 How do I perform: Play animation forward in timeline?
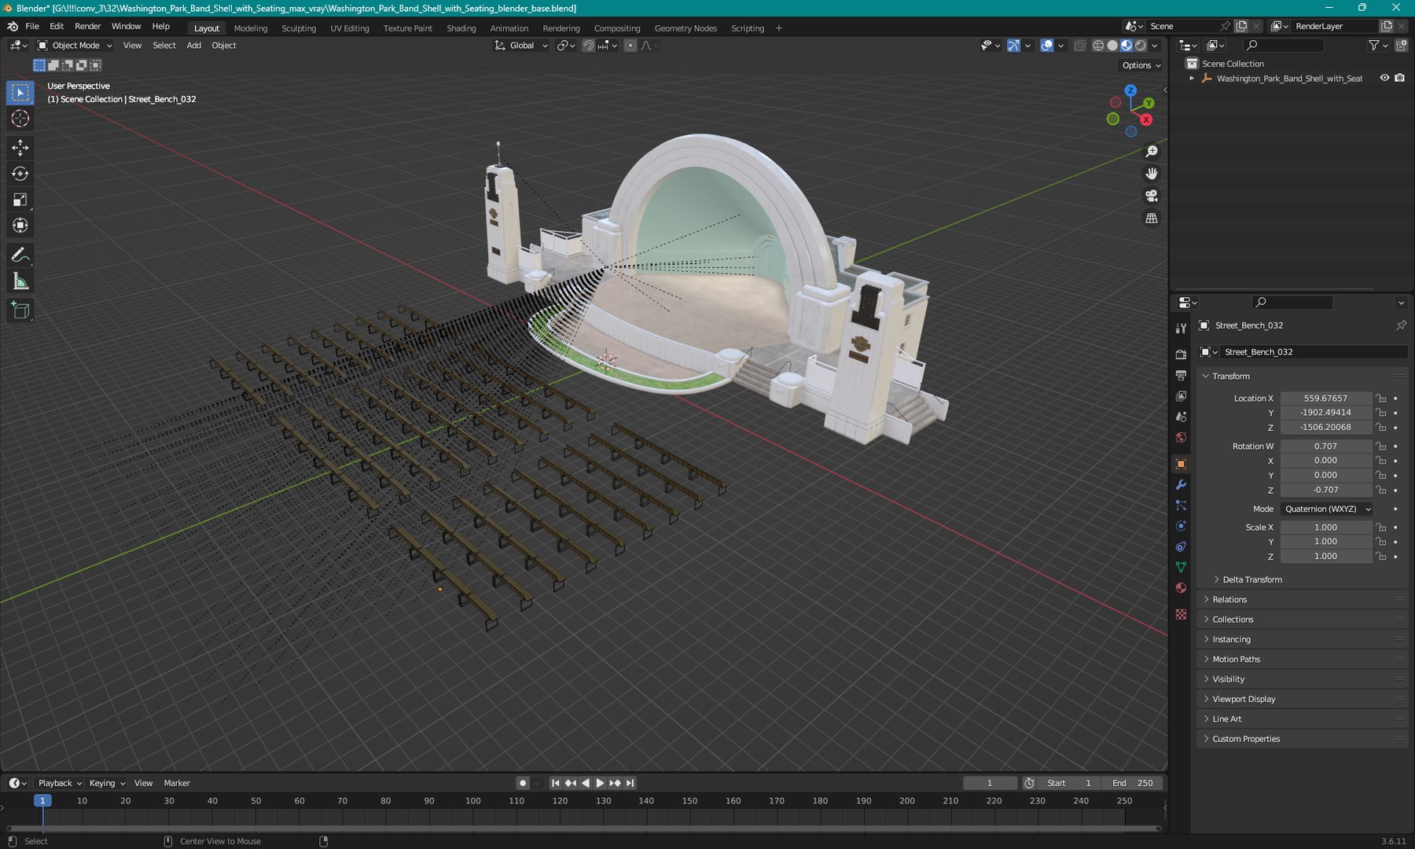pyautogui.click(x=601, y=783)
